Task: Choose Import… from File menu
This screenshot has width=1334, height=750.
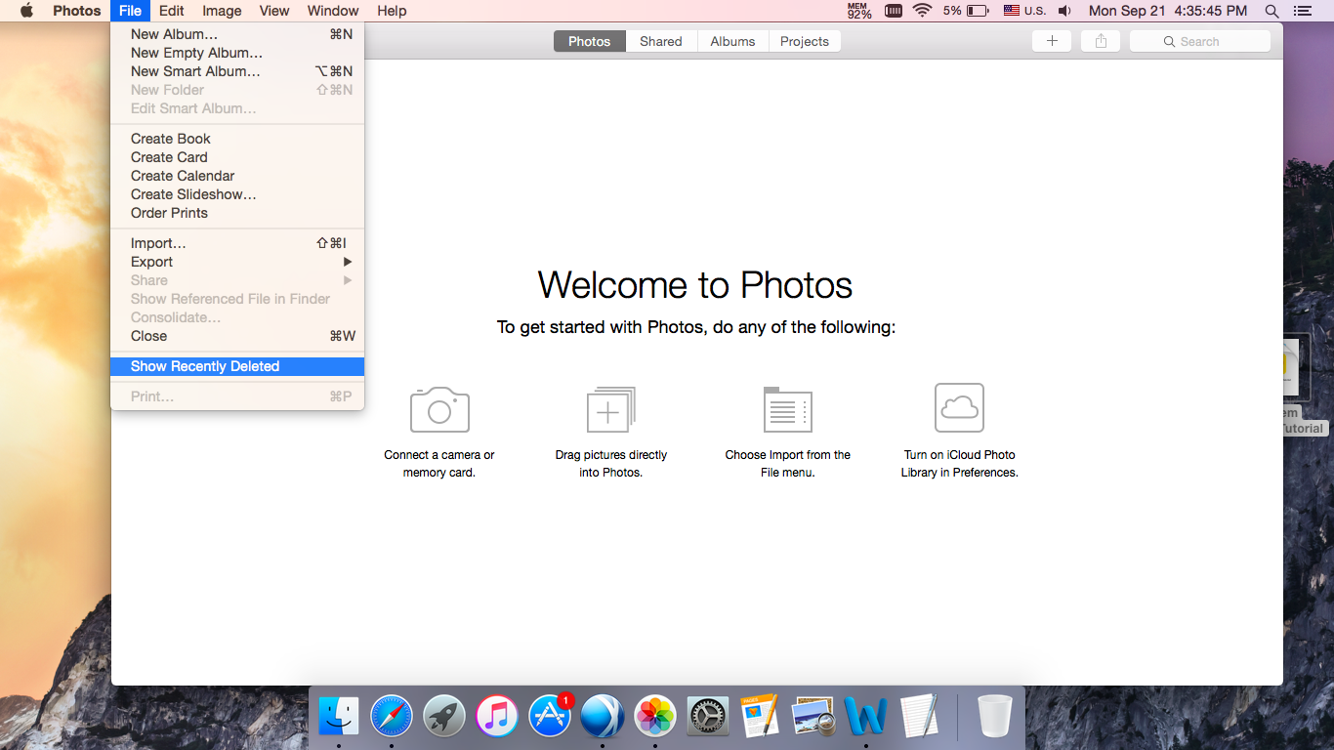Action: tap(237, 243)
